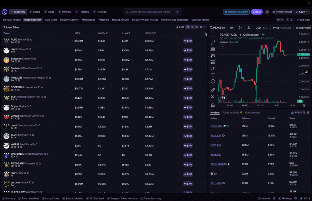Copy PURCH token address
Screen dimensions: 312x201
pos(28,40)
